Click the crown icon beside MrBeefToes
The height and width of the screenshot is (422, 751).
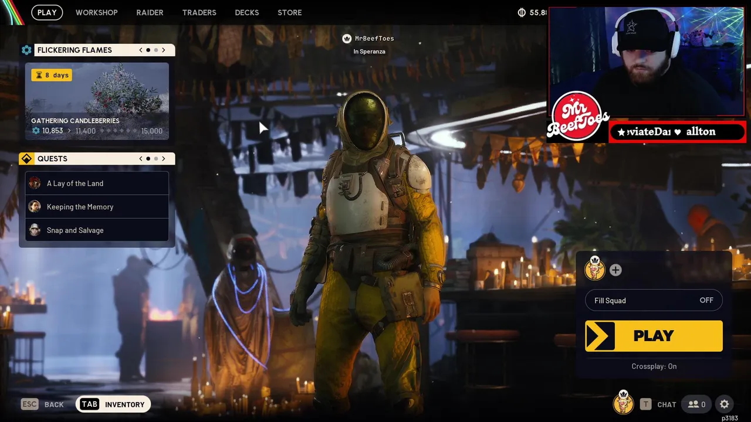coord(347,39)
